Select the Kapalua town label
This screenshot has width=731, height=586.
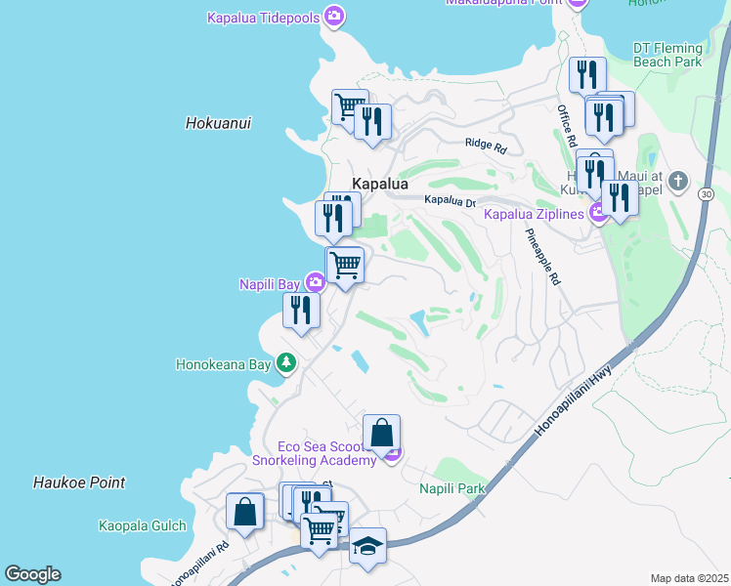(380, 184)
